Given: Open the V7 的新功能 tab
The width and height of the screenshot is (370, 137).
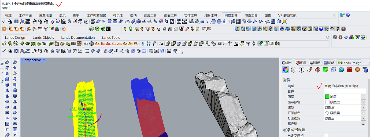Looking at the screenshot, I should point(287,15).
